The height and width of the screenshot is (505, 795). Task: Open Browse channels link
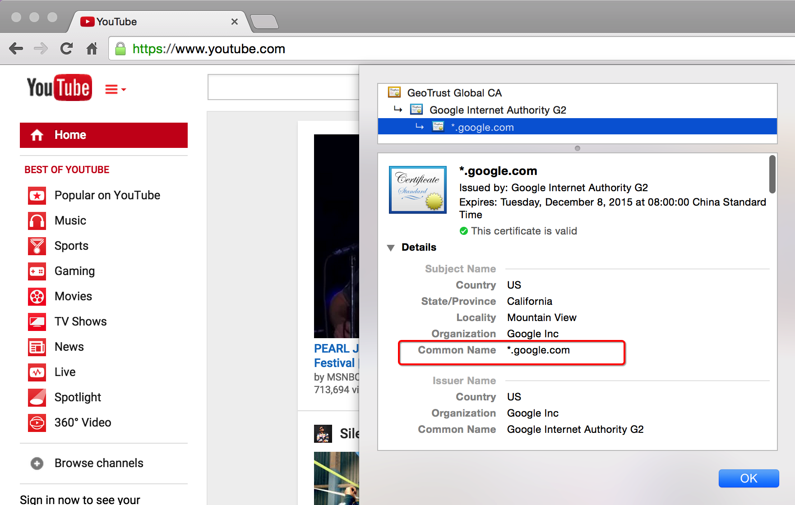point(99,463)
